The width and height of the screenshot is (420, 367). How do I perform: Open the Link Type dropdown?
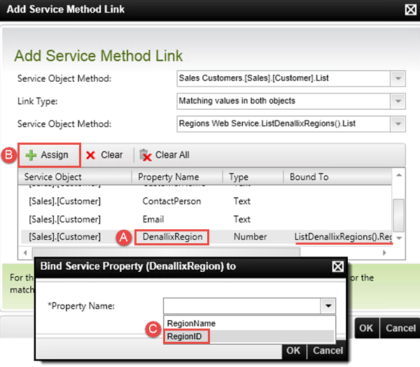(398, 101)
